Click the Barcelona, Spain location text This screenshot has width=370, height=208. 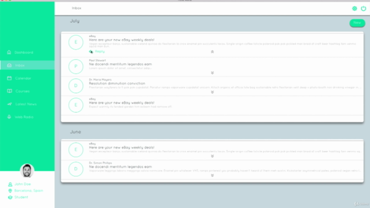click(28, 191)
